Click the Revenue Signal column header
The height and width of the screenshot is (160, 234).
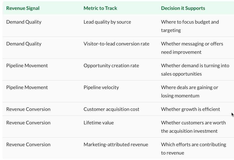click(23, 8)
